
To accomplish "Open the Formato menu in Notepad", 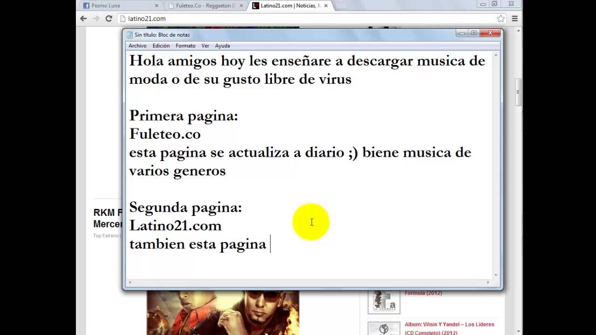I will point(185,46).
